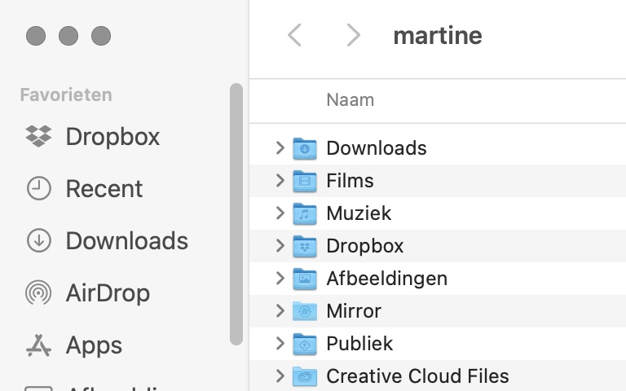Image resolution: width=626 pixels, height=391 pixels.
Task: Expand the Publiek folder chevron
Action: (x=280, y=344)
